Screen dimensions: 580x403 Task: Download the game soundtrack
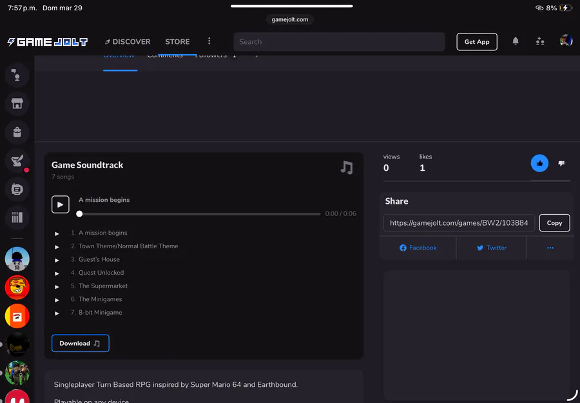(x=80, y=343)
